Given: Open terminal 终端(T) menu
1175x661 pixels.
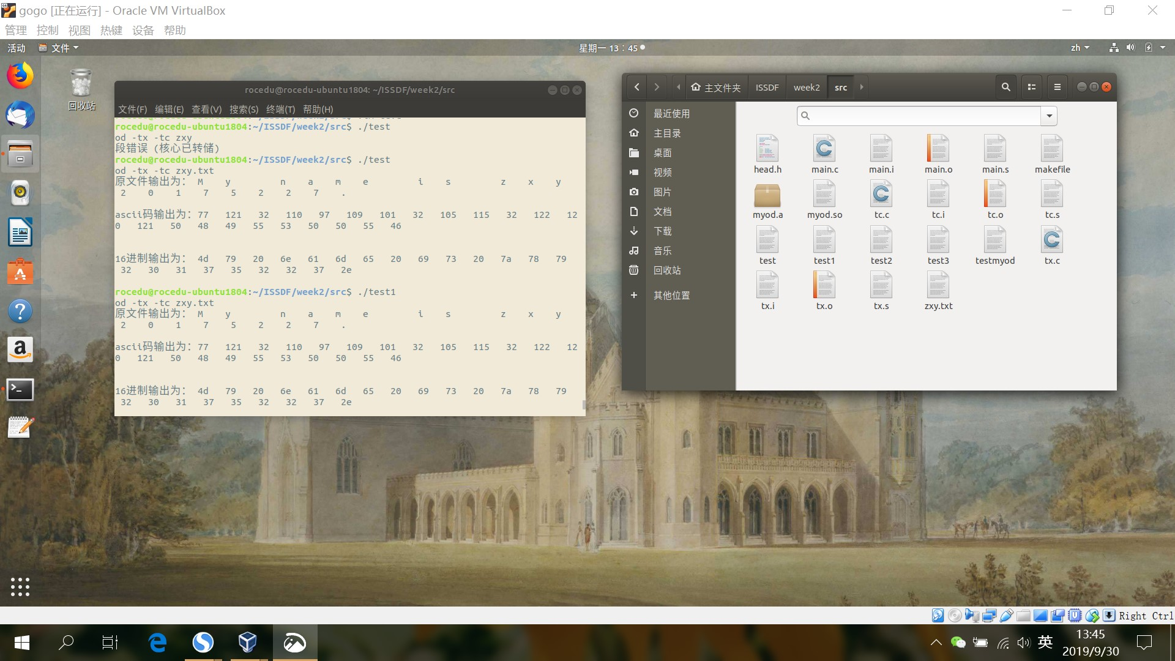Looking at the screenshot, I should [x=280, y=109].
